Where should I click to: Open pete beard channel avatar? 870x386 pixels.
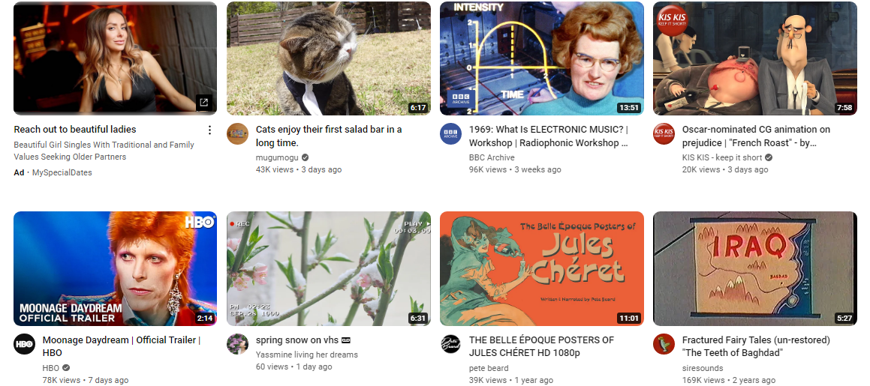[450, 345]
